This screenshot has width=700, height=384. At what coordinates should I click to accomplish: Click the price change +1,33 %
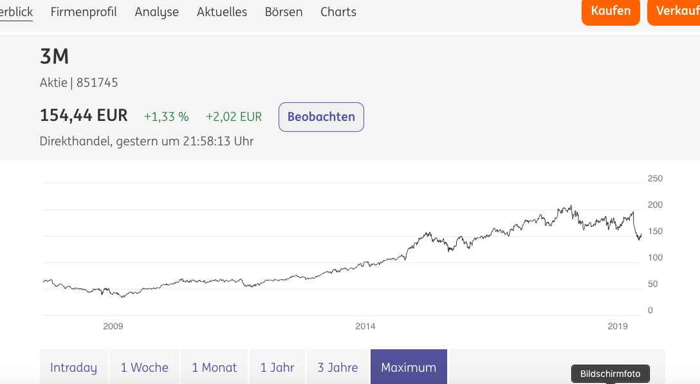click(x=165, y=116)
